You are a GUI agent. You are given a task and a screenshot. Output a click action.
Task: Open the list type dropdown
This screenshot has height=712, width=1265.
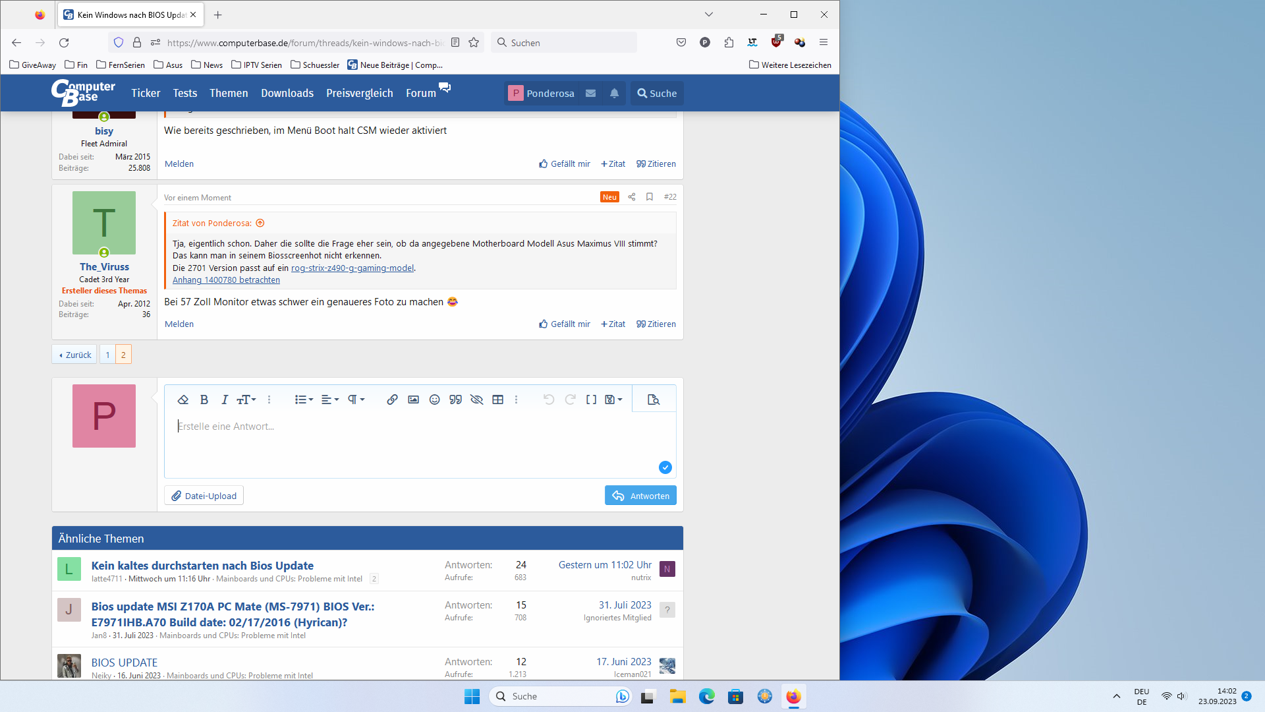[304, 400]
